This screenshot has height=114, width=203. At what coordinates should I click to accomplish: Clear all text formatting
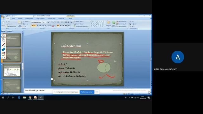(54, 22)
